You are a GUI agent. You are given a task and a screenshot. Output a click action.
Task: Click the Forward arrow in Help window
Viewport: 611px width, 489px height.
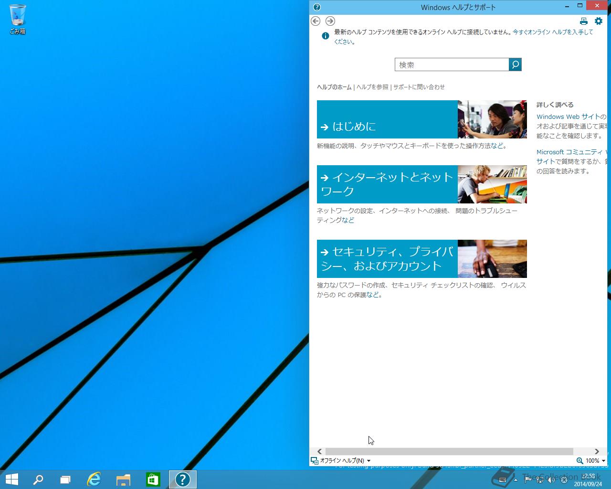pos(330,21)
